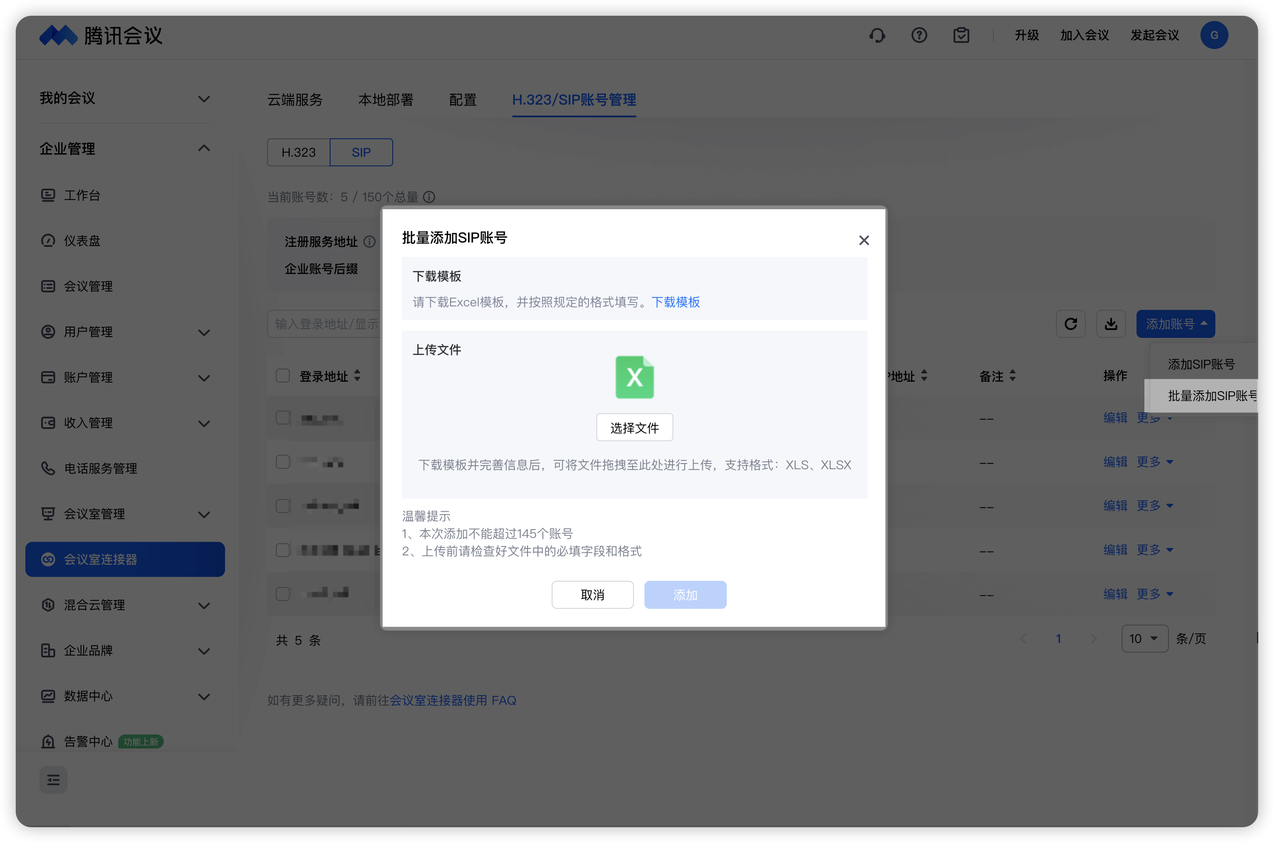
Task: Click 加入会议 in the header
Action: pyautogui.click(x=1084, y=35)
